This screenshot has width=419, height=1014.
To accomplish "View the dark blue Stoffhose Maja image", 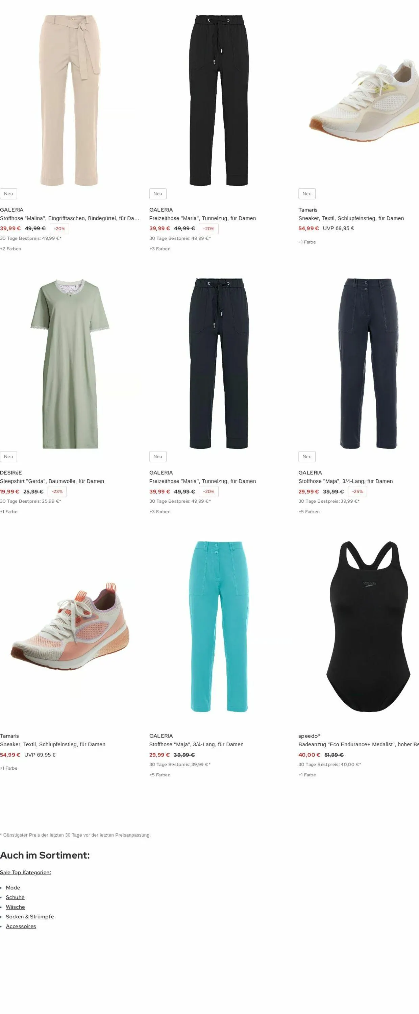I will pos(359,363).
